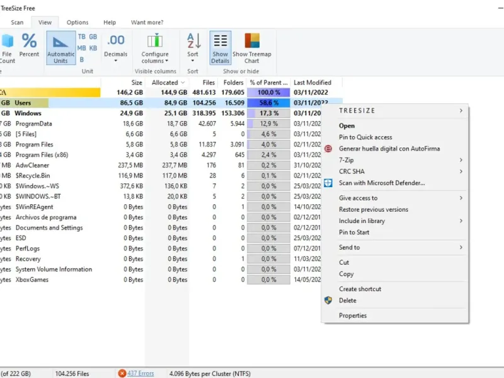The image size is (504, 378).
Task: Select the View ribbon tab
Action: [x=45, y=22]
